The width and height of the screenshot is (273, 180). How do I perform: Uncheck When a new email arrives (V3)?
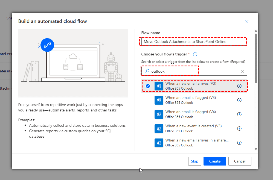[148, 86]
